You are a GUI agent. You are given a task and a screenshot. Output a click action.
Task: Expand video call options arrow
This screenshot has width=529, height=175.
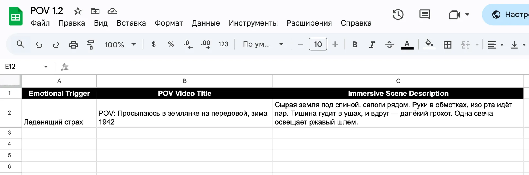[x=467, y=15]
